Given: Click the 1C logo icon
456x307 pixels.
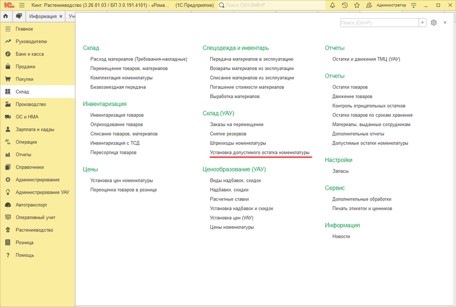Looking at the screenshot, I should pos(9,5).
